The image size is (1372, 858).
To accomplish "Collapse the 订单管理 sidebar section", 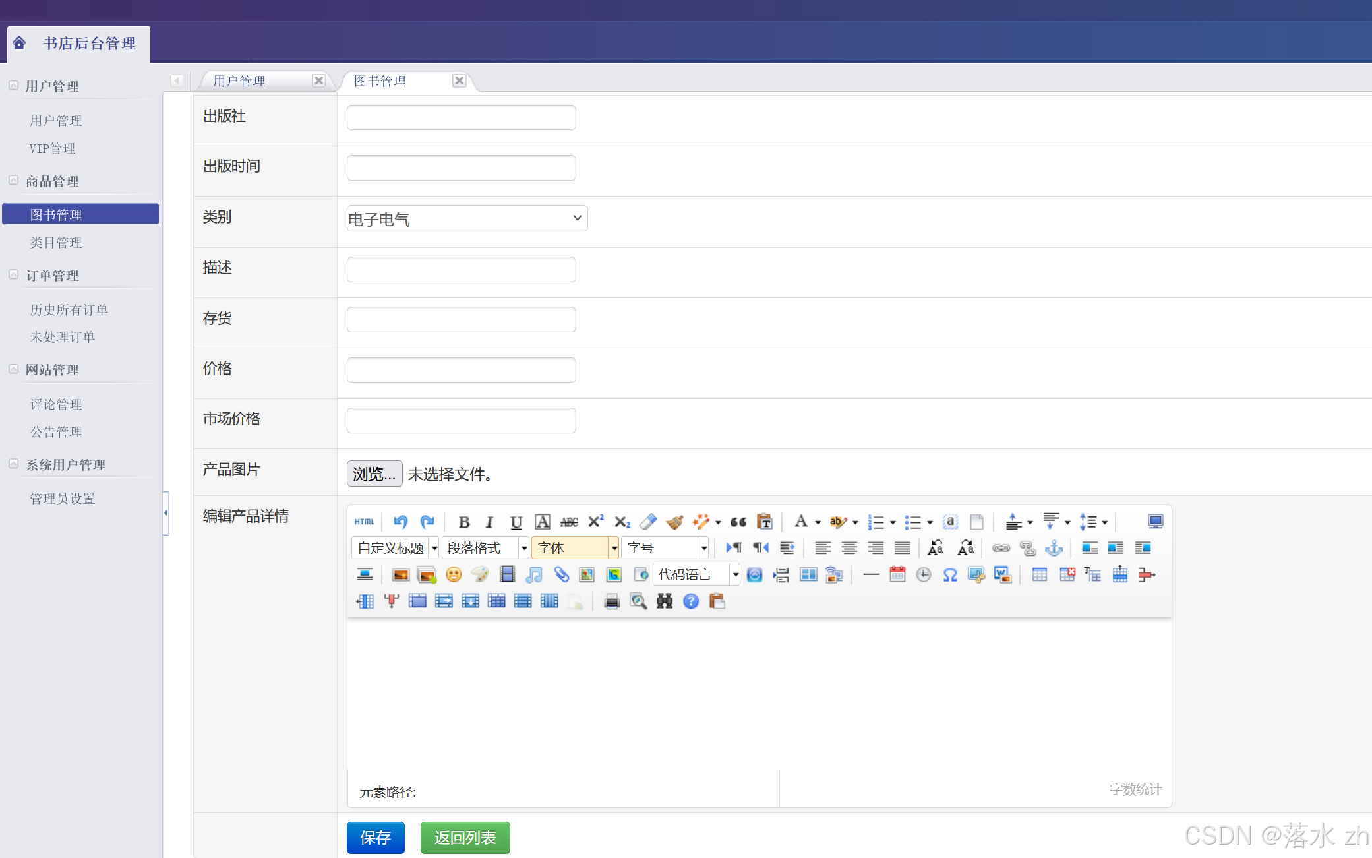I will point(13,274).
